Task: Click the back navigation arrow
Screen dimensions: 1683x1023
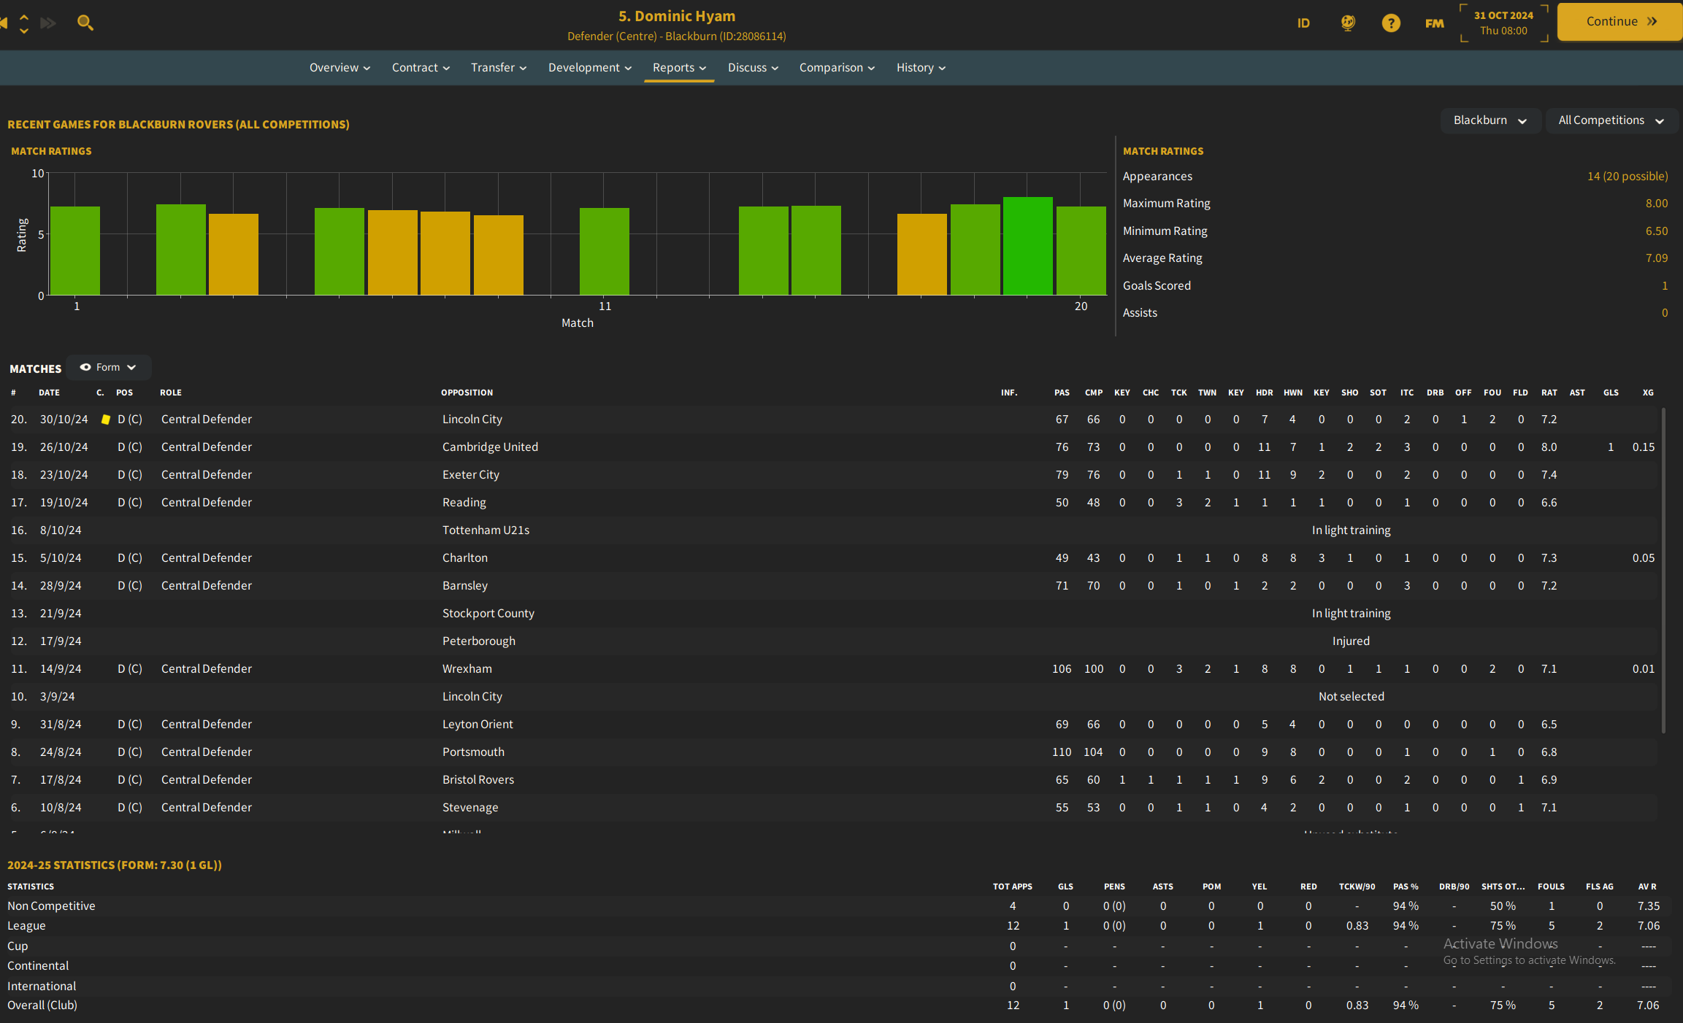Action: coord(4,23)
